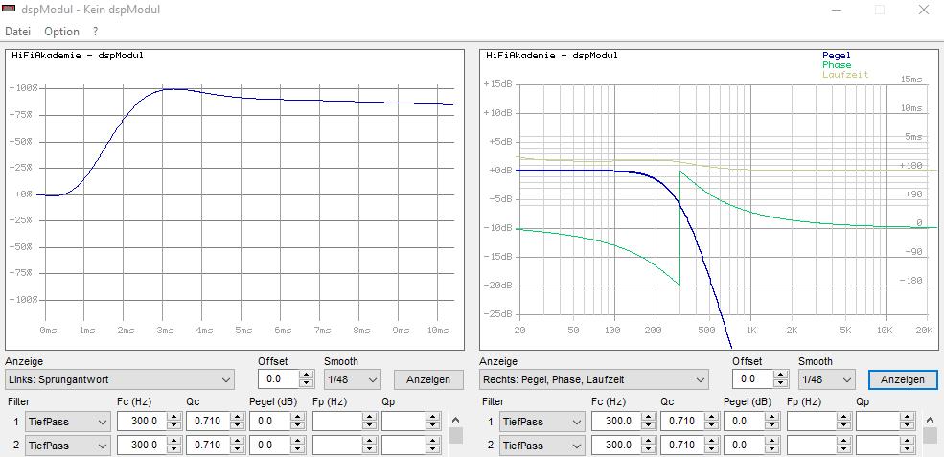This screenshot has width=944, height=457.
Task: Click right filter 1 empty Qp field
Action: pyautogui.click(x=881, y=422)
